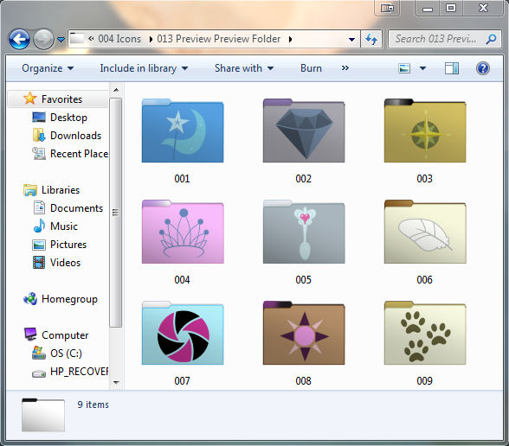Go back with the blue Back arrow

coord(19,39)
